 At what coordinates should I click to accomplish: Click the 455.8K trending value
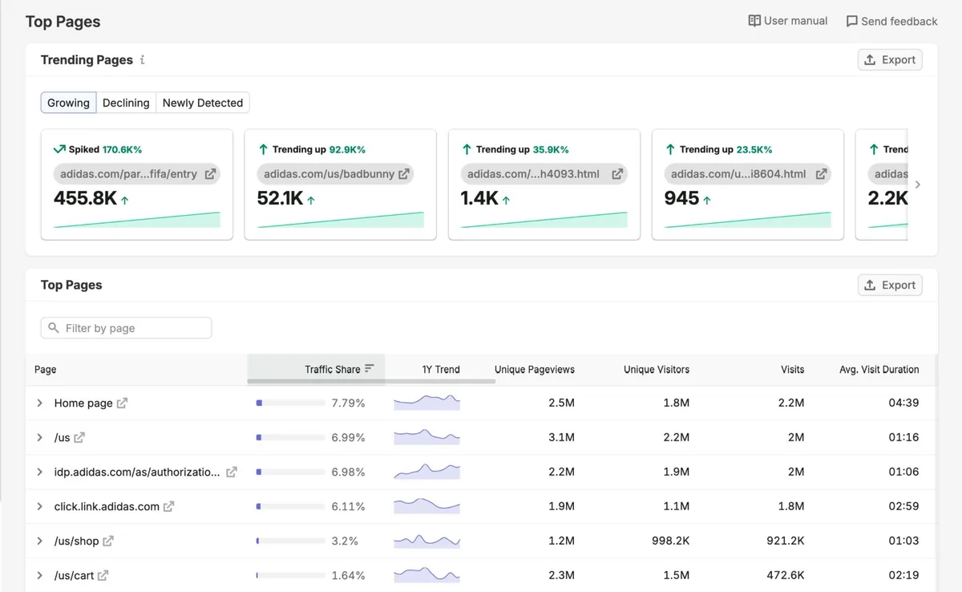85,199
